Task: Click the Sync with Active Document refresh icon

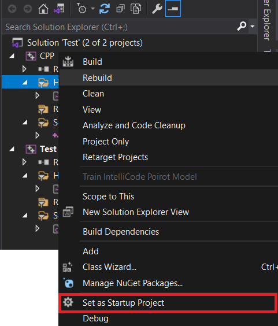Action: point(105,9)
